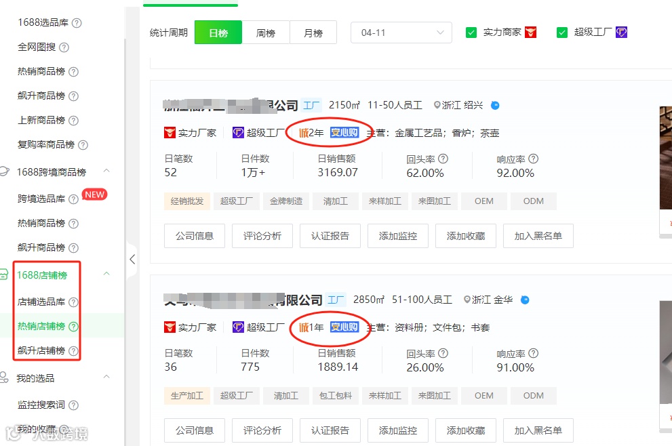Switch to 月榜 tab
The width and height of the screenshot is (672, 446).
pyautogui.click(x=313, y=33)
